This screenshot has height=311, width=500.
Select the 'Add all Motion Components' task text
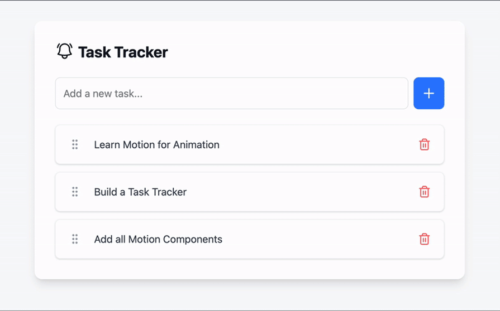click(158, 239)
